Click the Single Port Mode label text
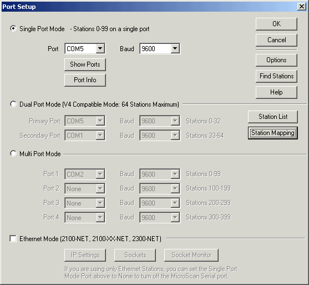 [42, 29]
